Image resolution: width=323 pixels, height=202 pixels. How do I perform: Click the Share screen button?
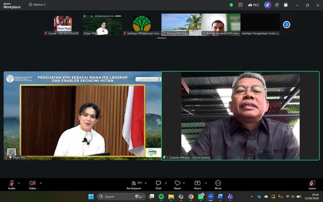(x=197, y=185)
